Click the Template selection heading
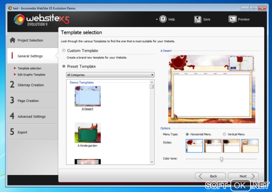 pyautogui.click(x=81, y=32)
